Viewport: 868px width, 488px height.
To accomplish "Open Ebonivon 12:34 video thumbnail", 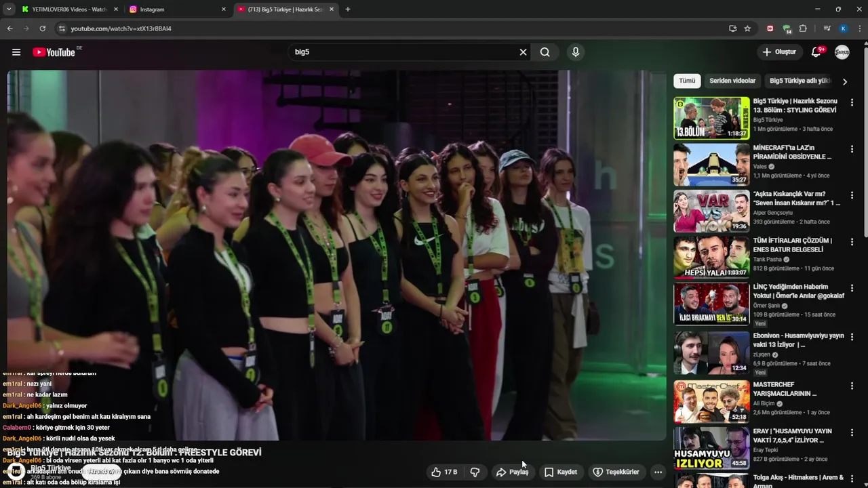I will pos(711,352).
